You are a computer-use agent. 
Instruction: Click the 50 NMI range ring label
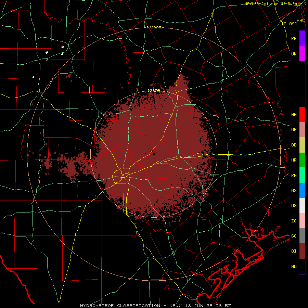click(x=154, y=91)
